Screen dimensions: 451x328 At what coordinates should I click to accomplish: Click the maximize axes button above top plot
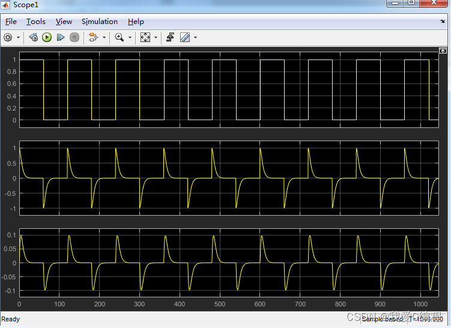pyautogui.click(x=443, y=51)
